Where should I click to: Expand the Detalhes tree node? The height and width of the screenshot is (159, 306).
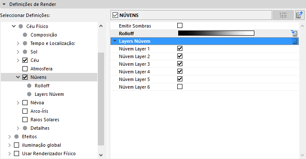click(x=18, y=128)
